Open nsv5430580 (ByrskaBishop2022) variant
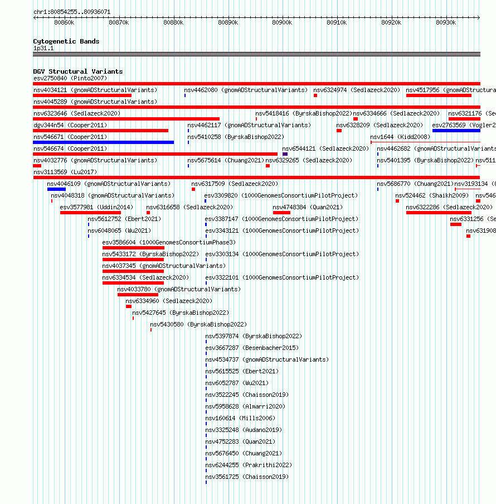This screenshot has height=504, width=496. pos(199,325)
